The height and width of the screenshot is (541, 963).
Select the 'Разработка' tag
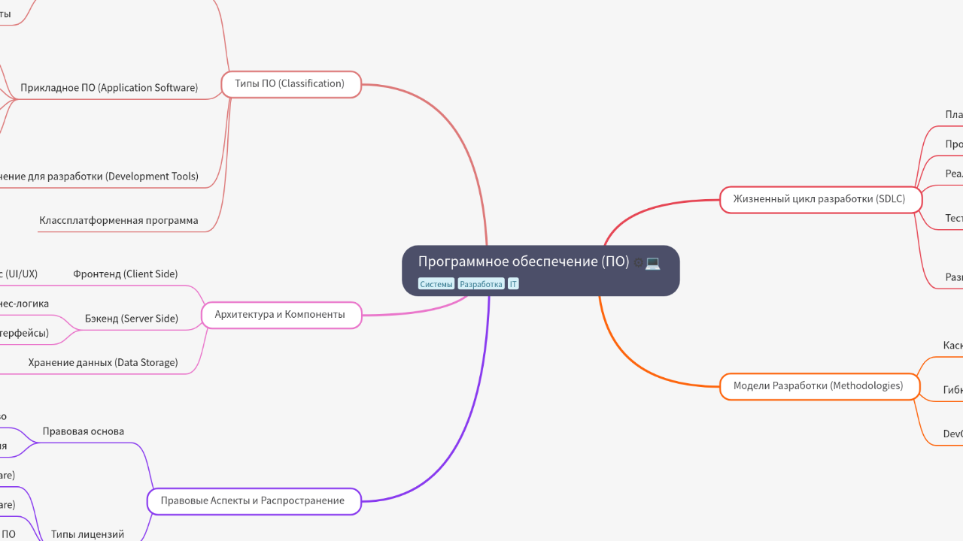click(481, 284)
